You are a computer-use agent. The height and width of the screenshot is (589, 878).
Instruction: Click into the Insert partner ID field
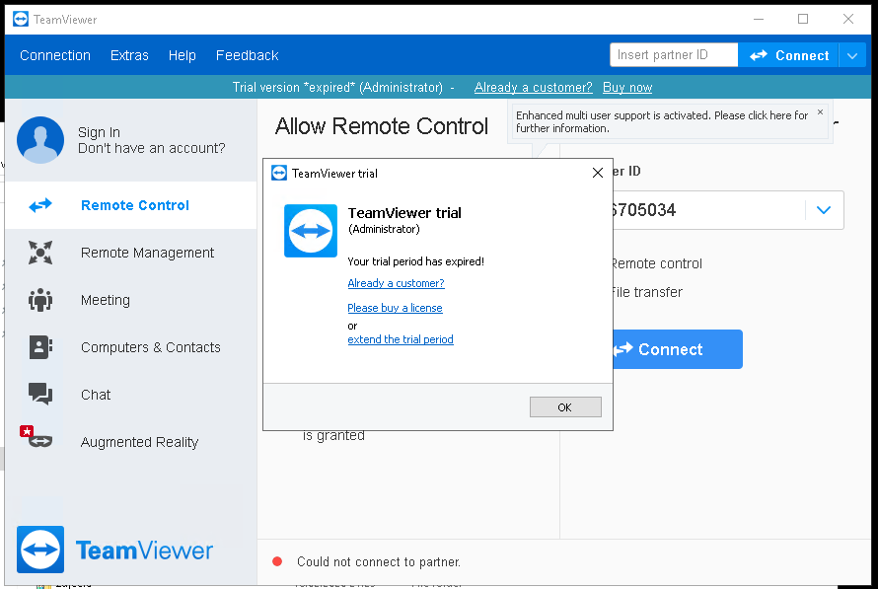pyautogui.click(x=674, y=55)
